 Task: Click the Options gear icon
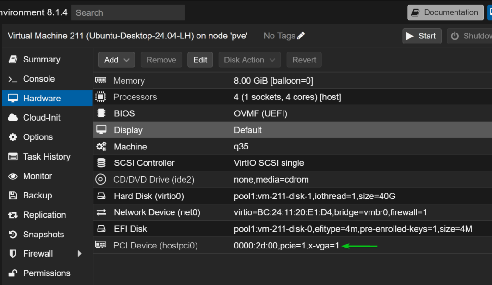point(13,137)
